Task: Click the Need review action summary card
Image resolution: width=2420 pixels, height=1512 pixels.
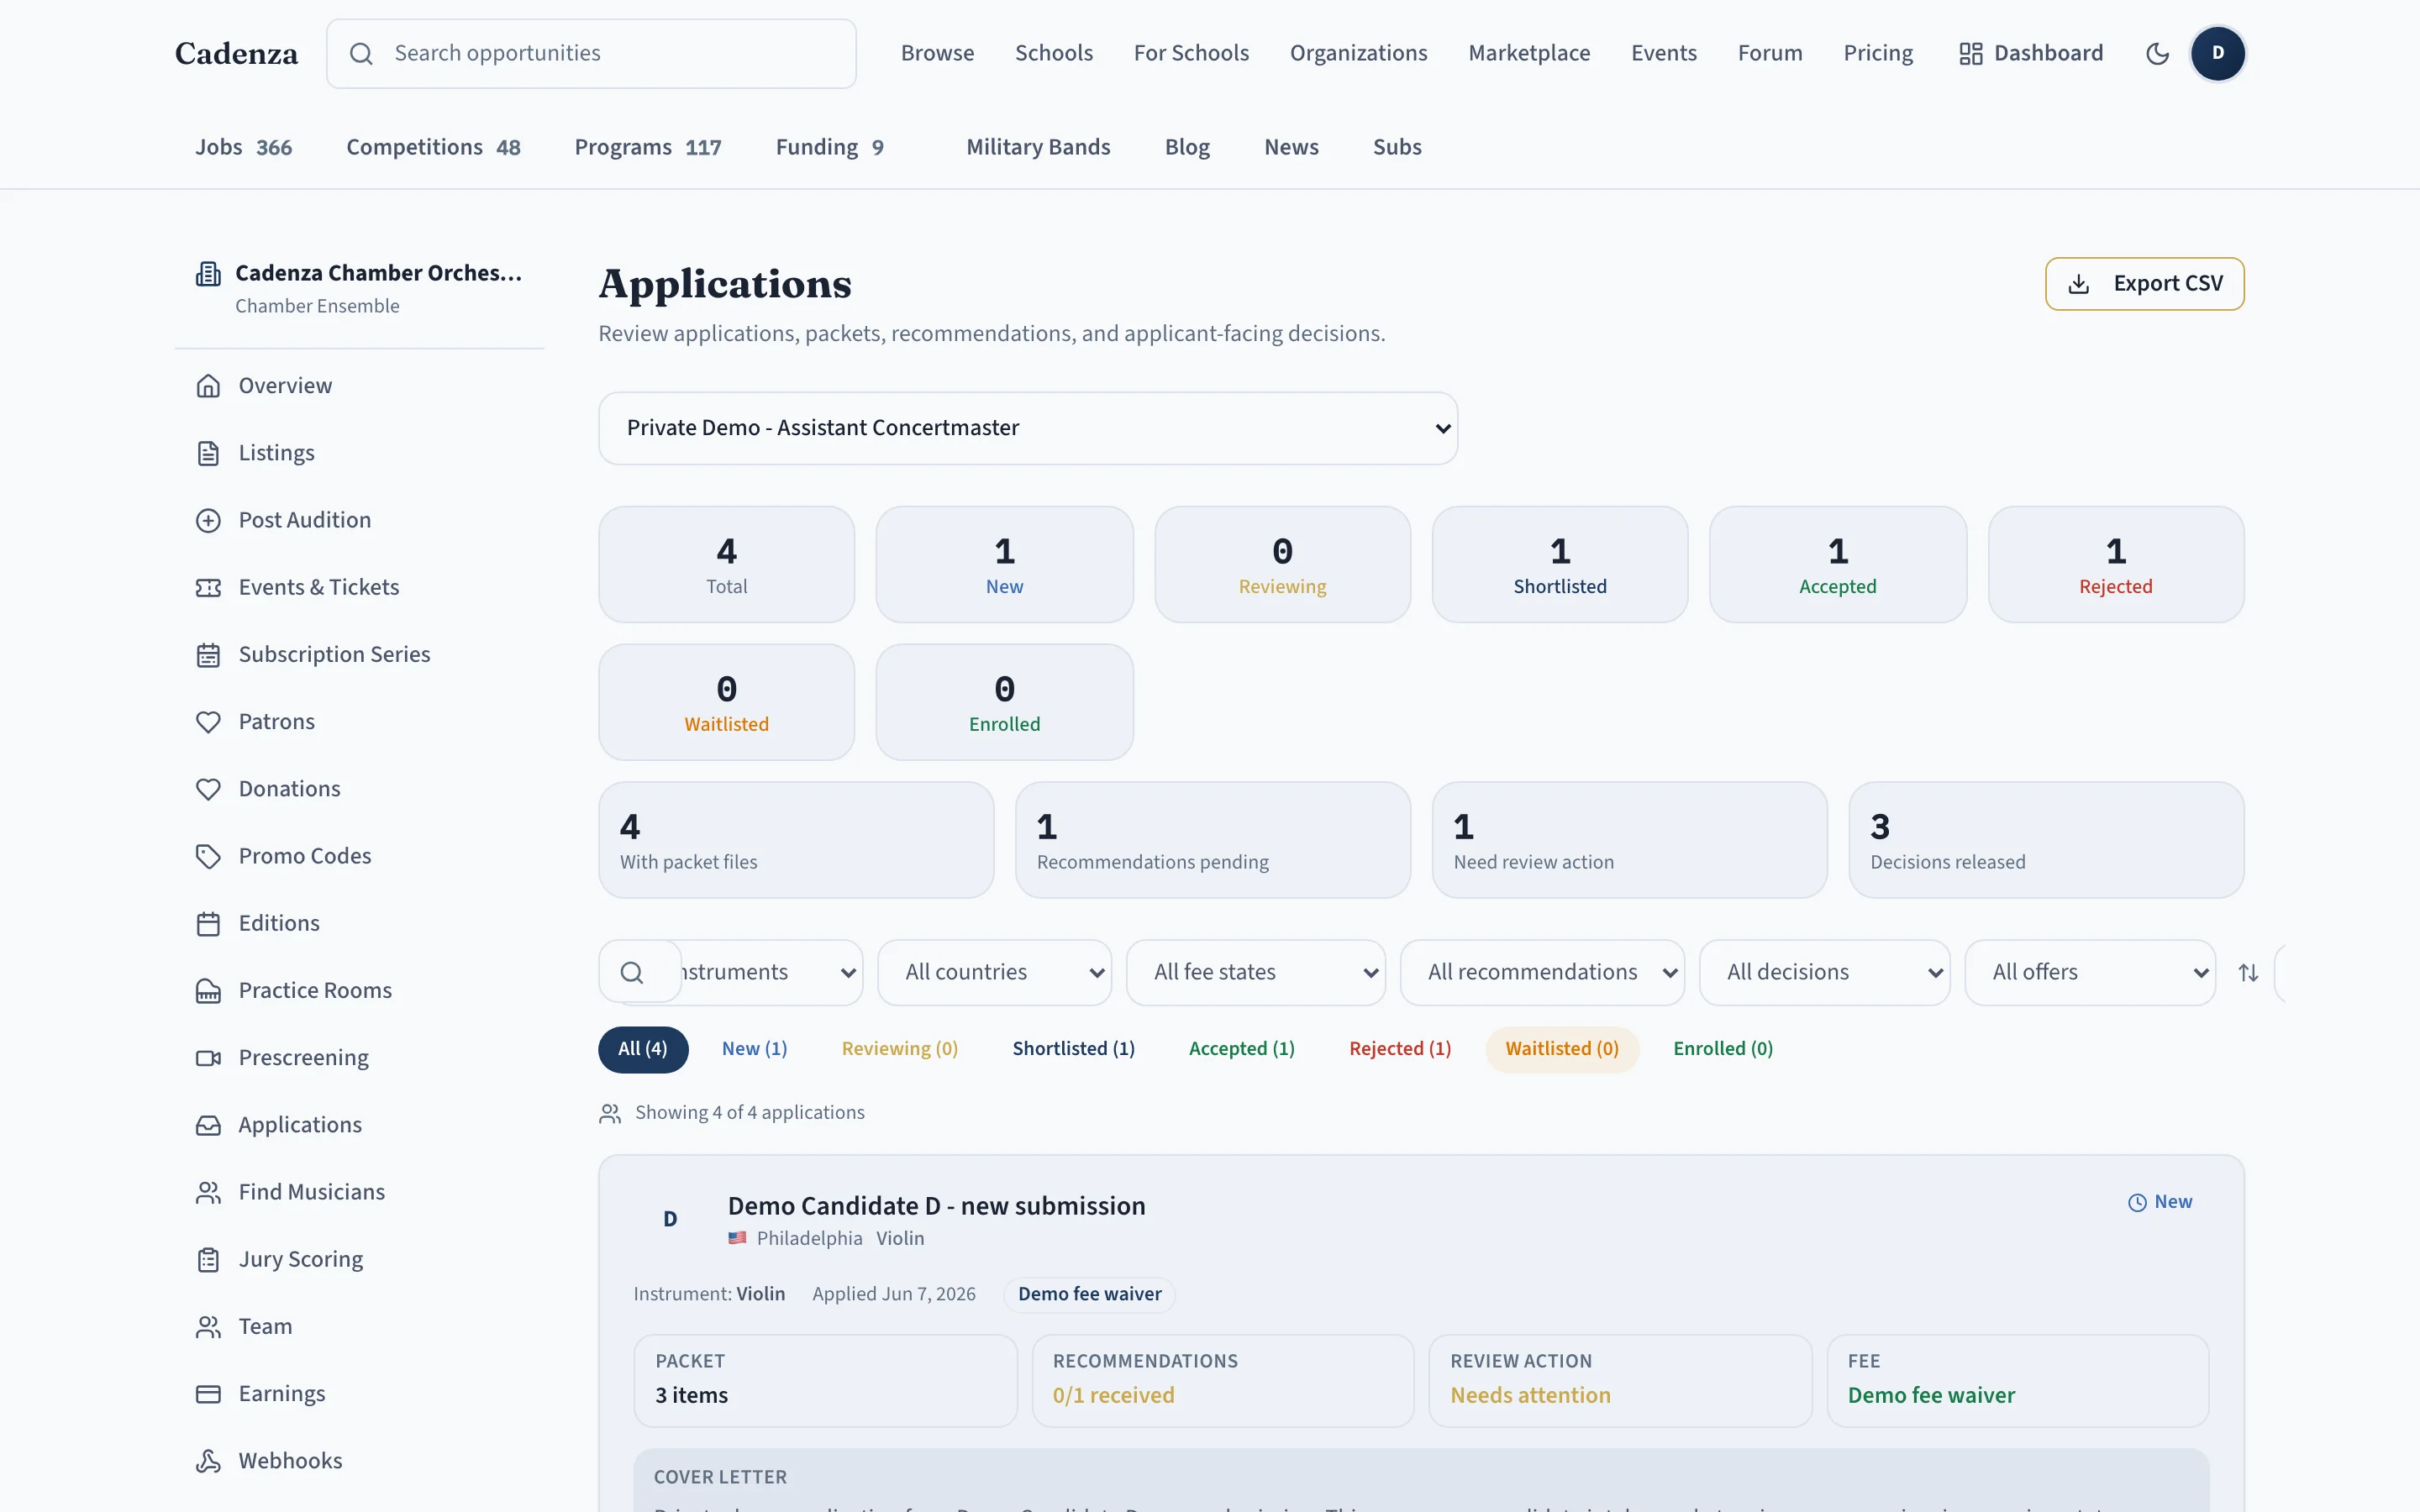Action: point(1629,840)
